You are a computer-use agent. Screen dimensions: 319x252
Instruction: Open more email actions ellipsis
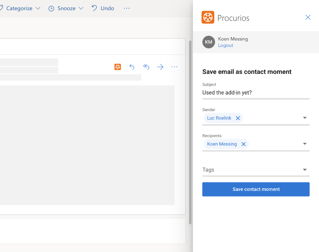175,67
